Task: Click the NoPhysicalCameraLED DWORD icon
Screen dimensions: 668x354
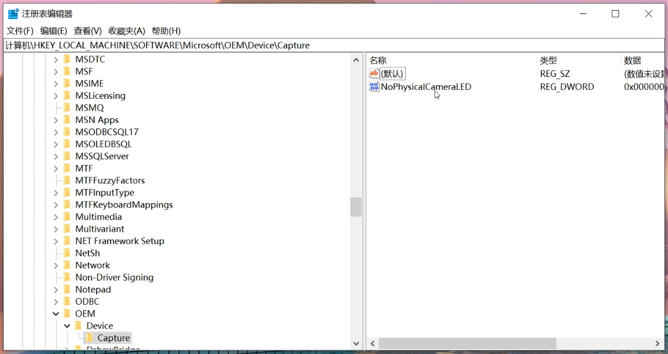Action: (x=373, y=87)
